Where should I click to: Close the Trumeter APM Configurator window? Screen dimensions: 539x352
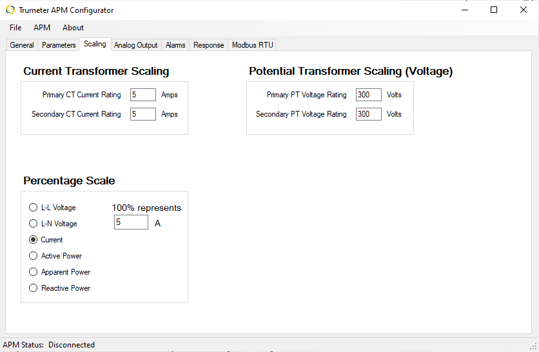tap(523, 10)
